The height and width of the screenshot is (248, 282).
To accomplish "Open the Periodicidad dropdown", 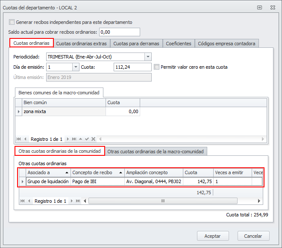I will coord(148,57).
